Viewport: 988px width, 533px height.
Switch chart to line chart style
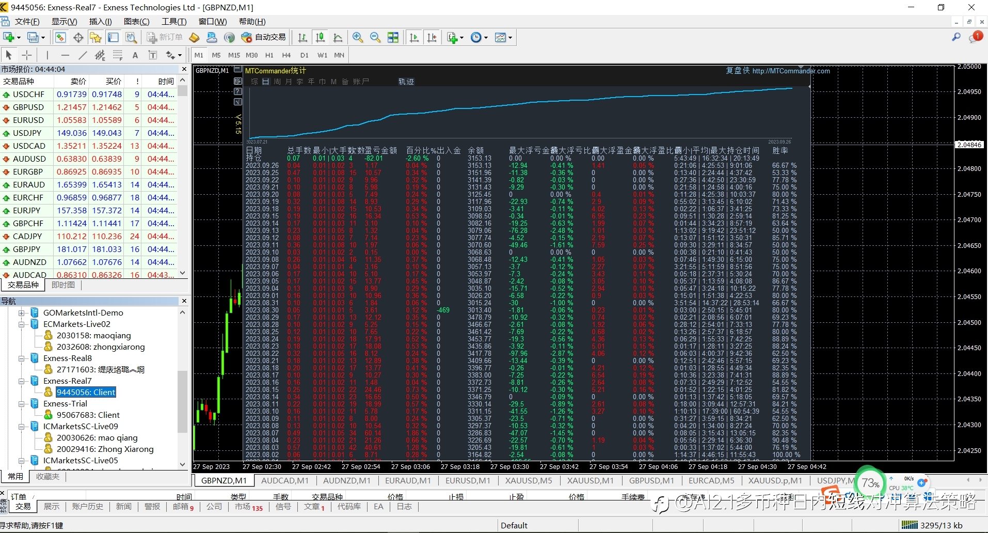[338, 37]
